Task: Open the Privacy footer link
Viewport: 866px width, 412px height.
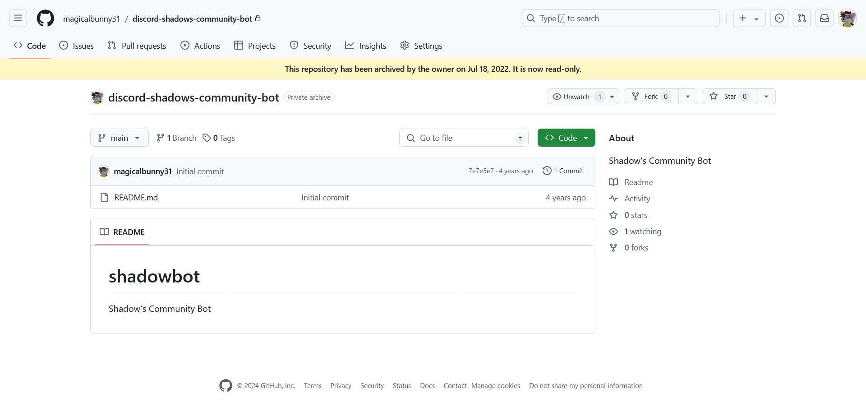Action: [341, 386]
